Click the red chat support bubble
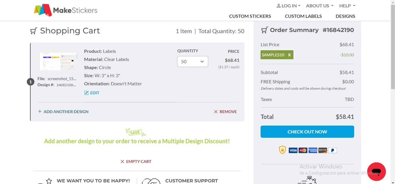 pyautogui.click(x=376, y=171)
